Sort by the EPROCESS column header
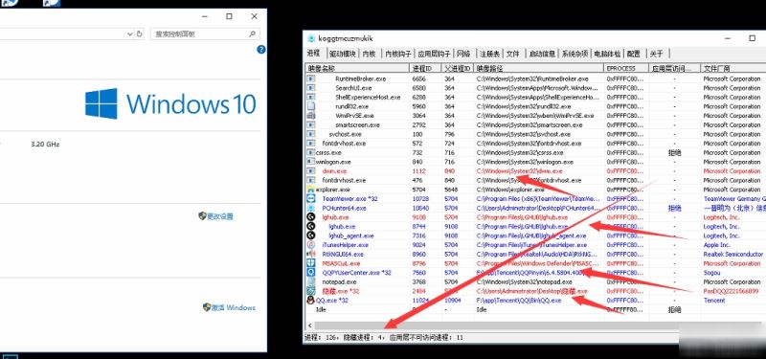The height and width of the screenshot is (359, 766). click(x=627, y=68)
